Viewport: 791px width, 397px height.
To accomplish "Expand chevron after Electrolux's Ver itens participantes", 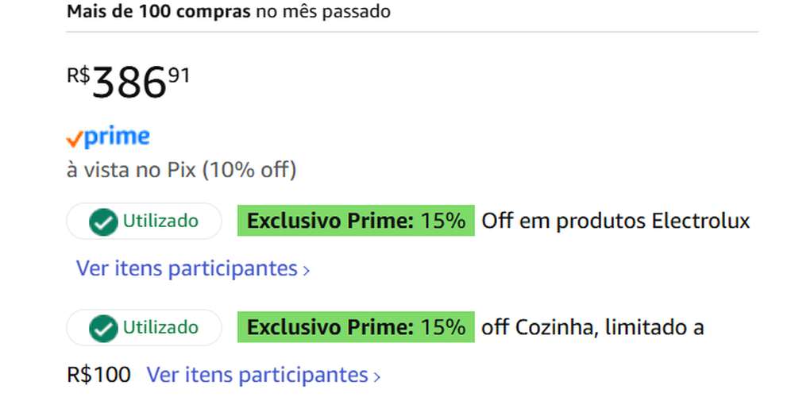I will pyautogui.click(x=307, y=270).
